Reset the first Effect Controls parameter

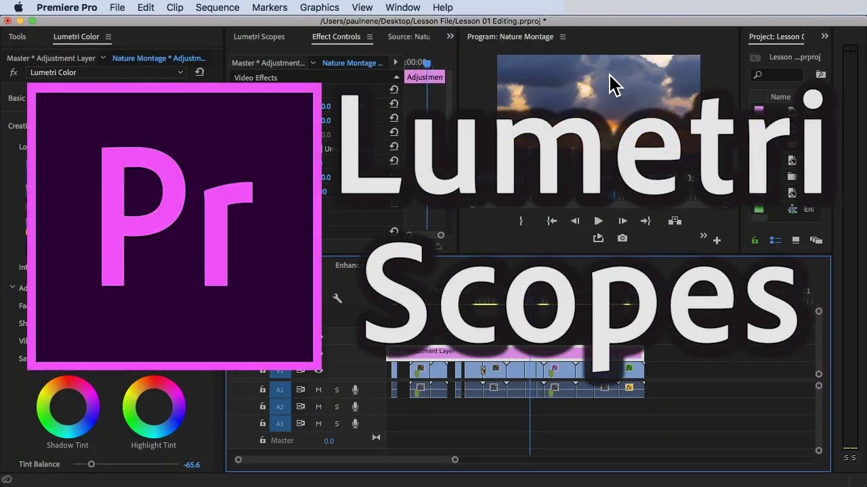394,89
